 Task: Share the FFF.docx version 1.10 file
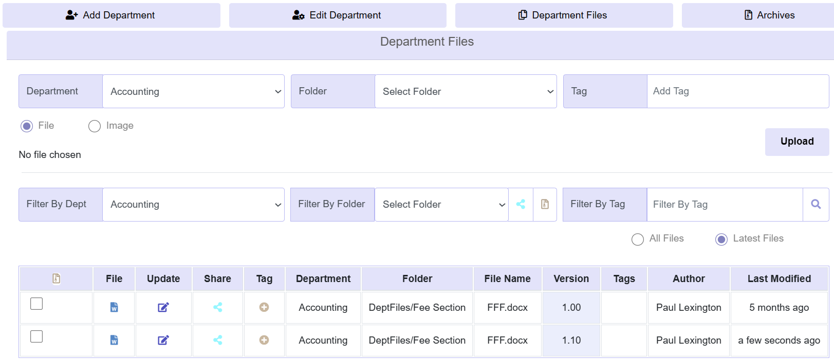[218, 340]
